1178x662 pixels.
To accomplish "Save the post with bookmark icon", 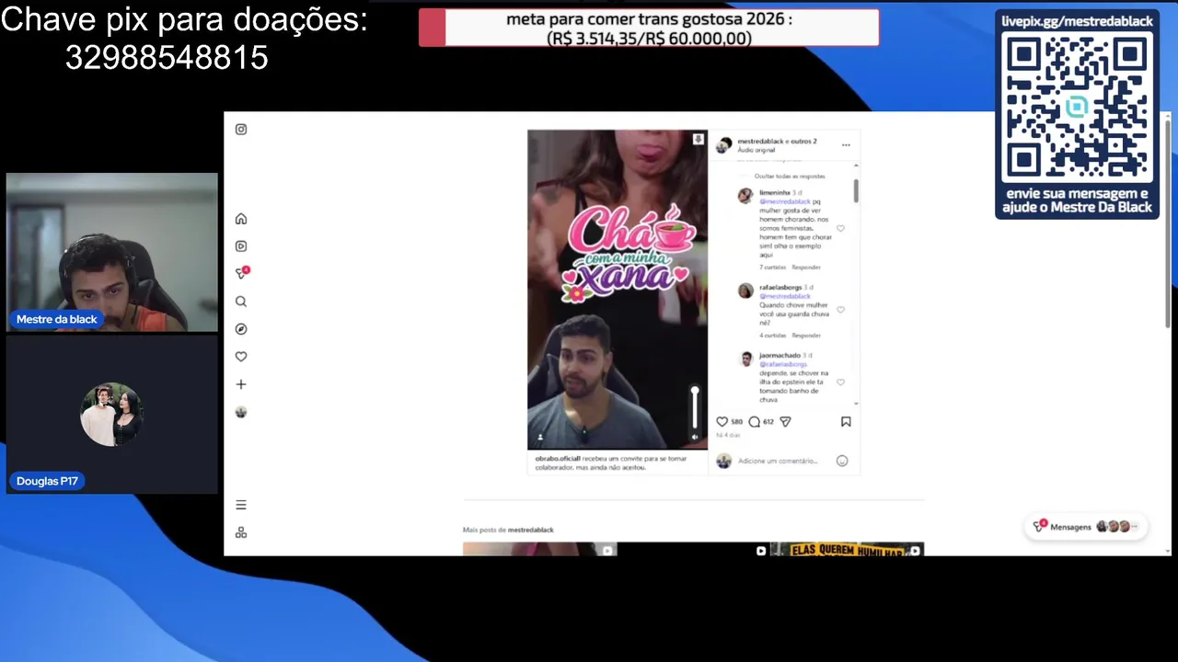I will (x=846, y=422).
